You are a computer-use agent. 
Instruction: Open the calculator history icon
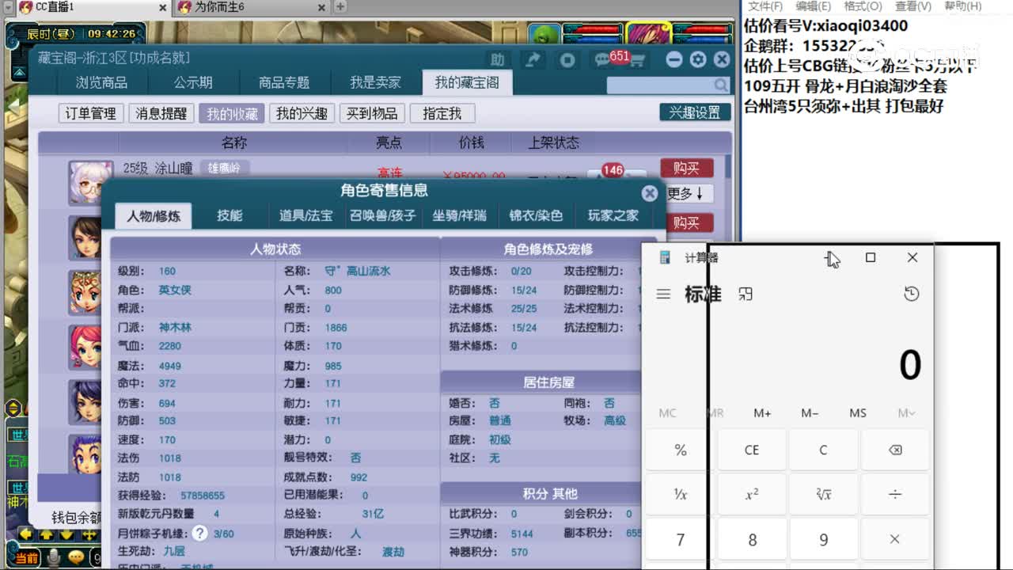(x=912, y=294)
